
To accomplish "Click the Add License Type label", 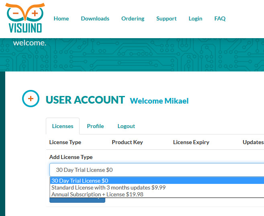I will 71,157.
